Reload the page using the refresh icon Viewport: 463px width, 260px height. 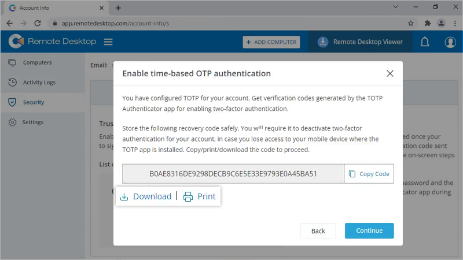click(38, 23)
